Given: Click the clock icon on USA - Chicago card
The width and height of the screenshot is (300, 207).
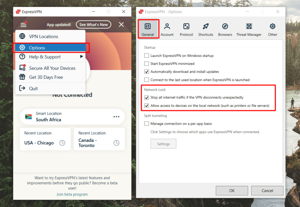Looking at the screenshot, I should click(x=62, y=143).
